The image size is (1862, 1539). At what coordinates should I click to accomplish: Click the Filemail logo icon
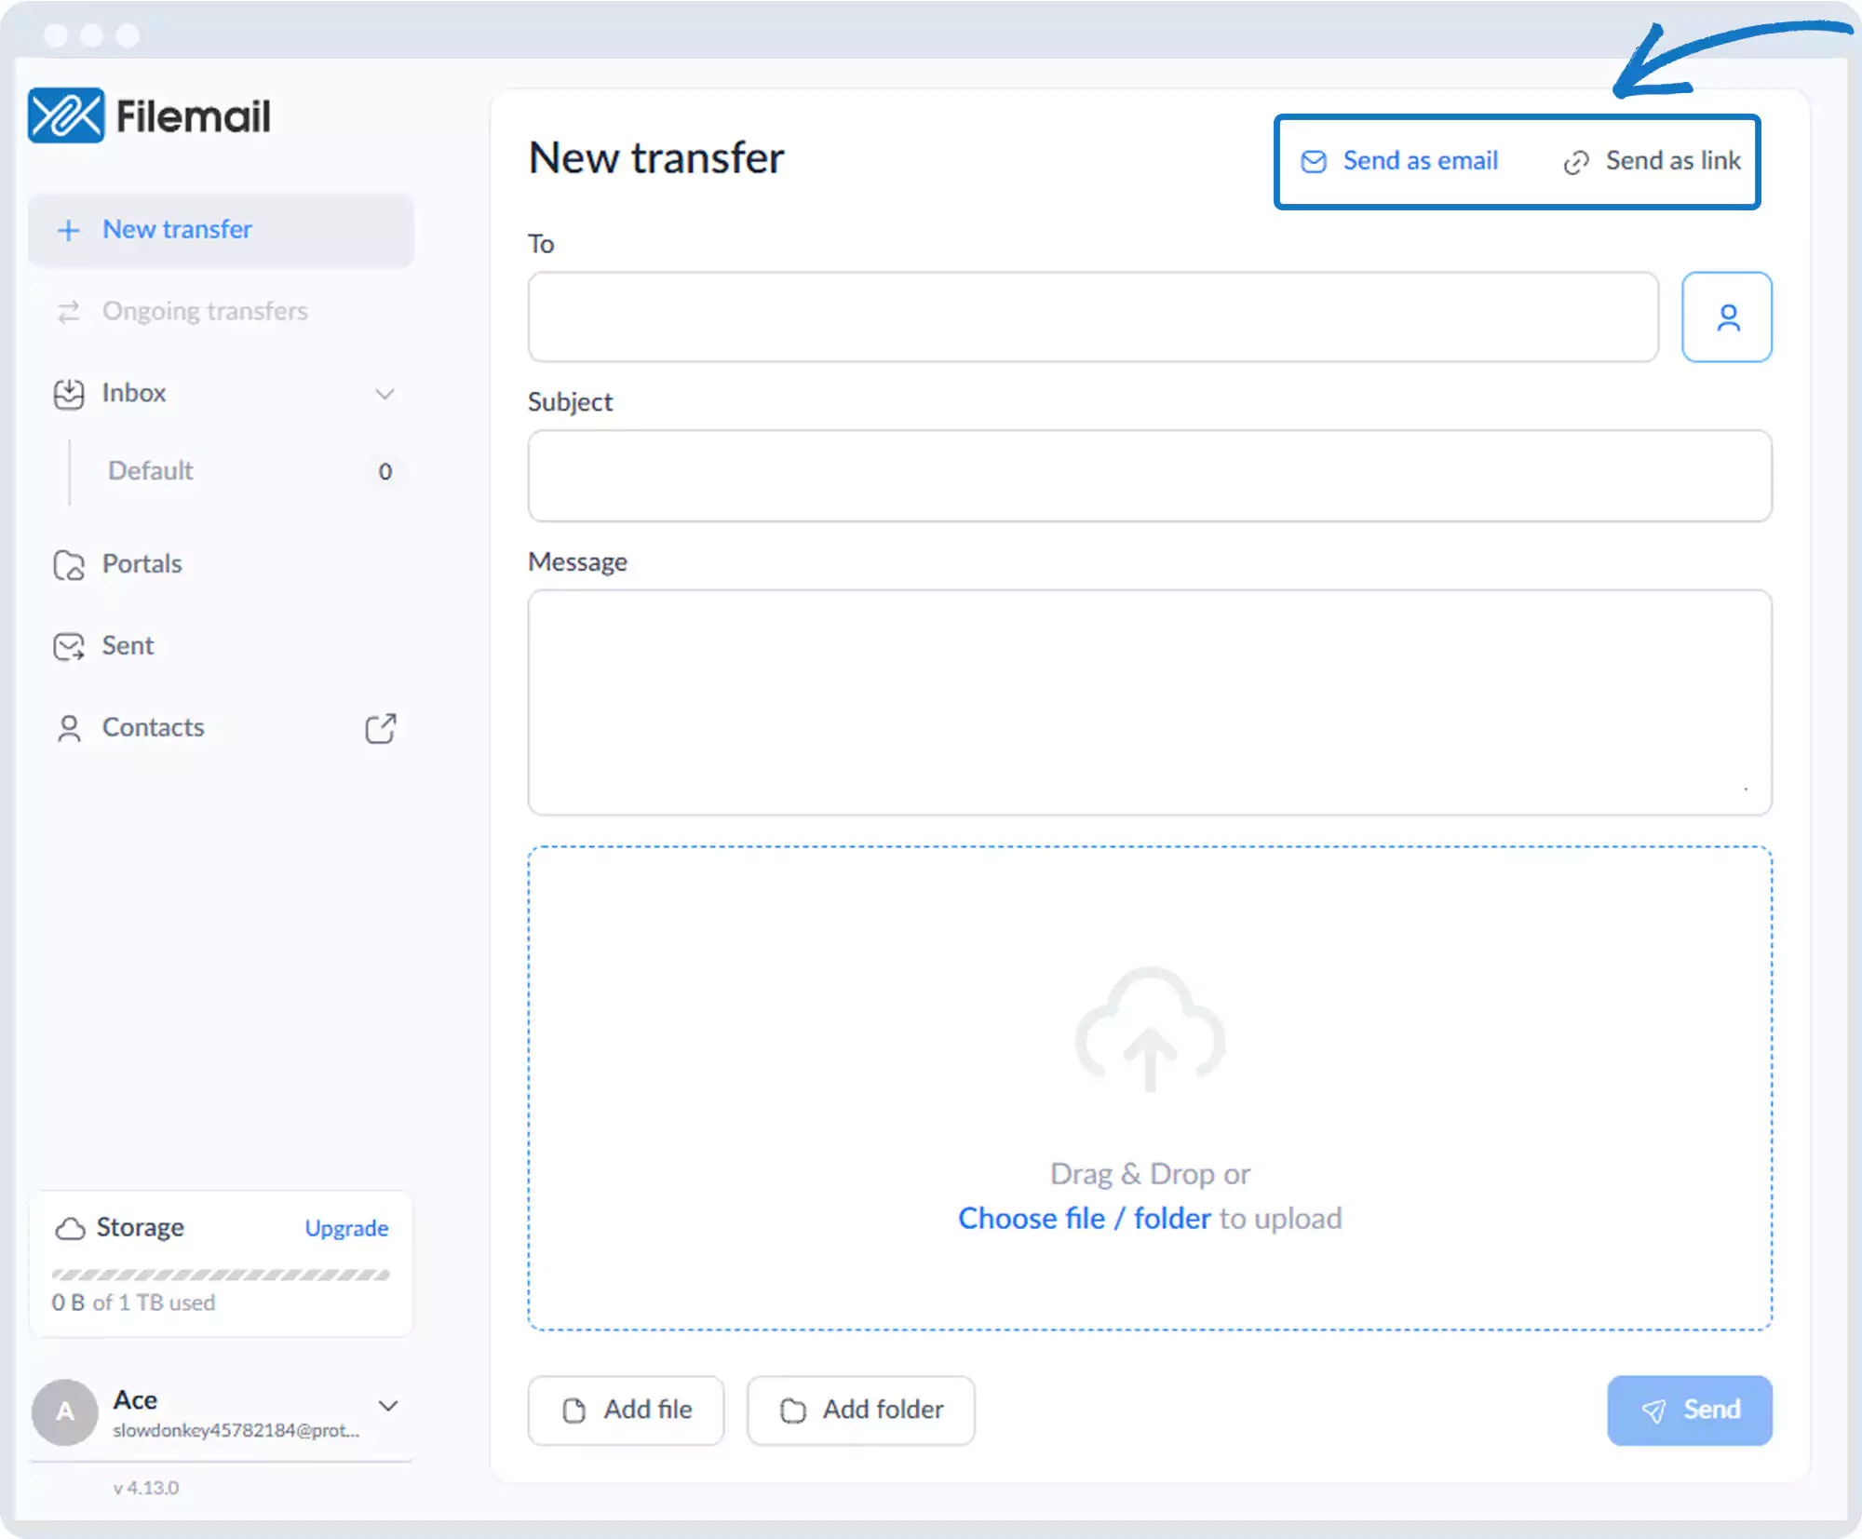click(x=65, y=116)
